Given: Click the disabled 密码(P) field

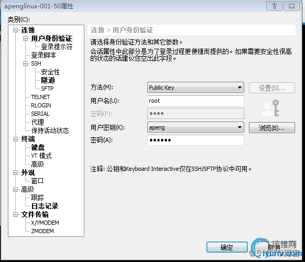Looking at the screenshot, I should pyautogui.click(x=195, y=114).
